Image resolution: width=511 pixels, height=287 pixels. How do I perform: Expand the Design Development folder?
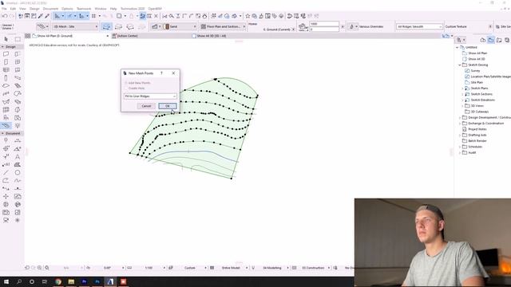click(x=460, y=117)
